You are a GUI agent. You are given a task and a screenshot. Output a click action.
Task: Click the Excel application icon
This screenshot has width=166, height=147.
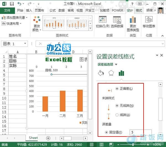(x=4, y=4)
